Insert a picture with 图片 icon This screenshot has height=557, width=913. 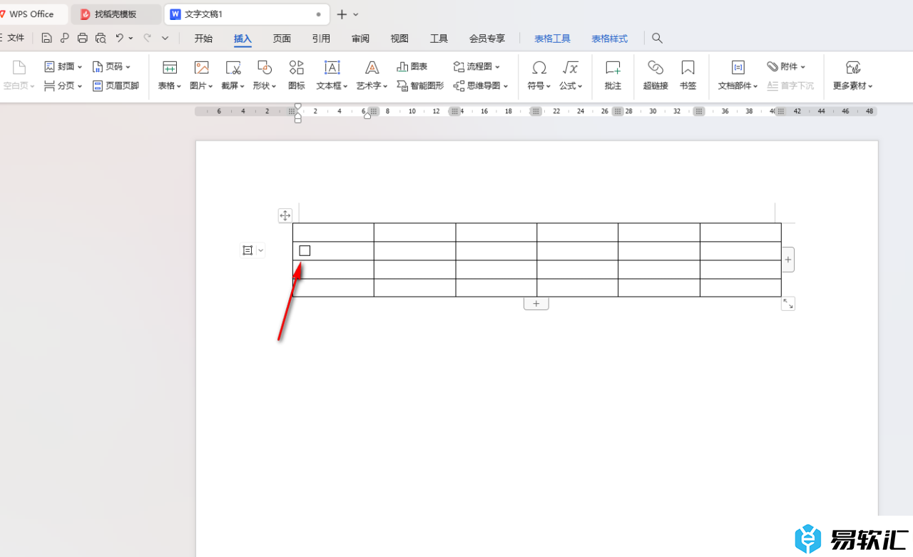tap(202, 76)
